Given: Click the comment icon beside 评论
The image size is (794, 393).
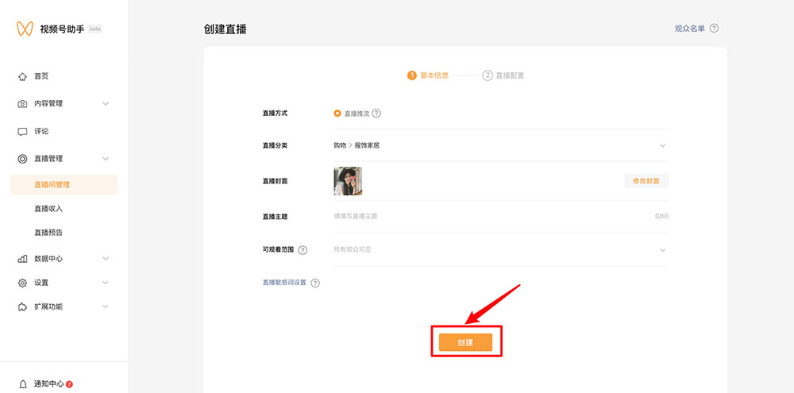Looking at the screenshot, I should [x=22, y=131].
